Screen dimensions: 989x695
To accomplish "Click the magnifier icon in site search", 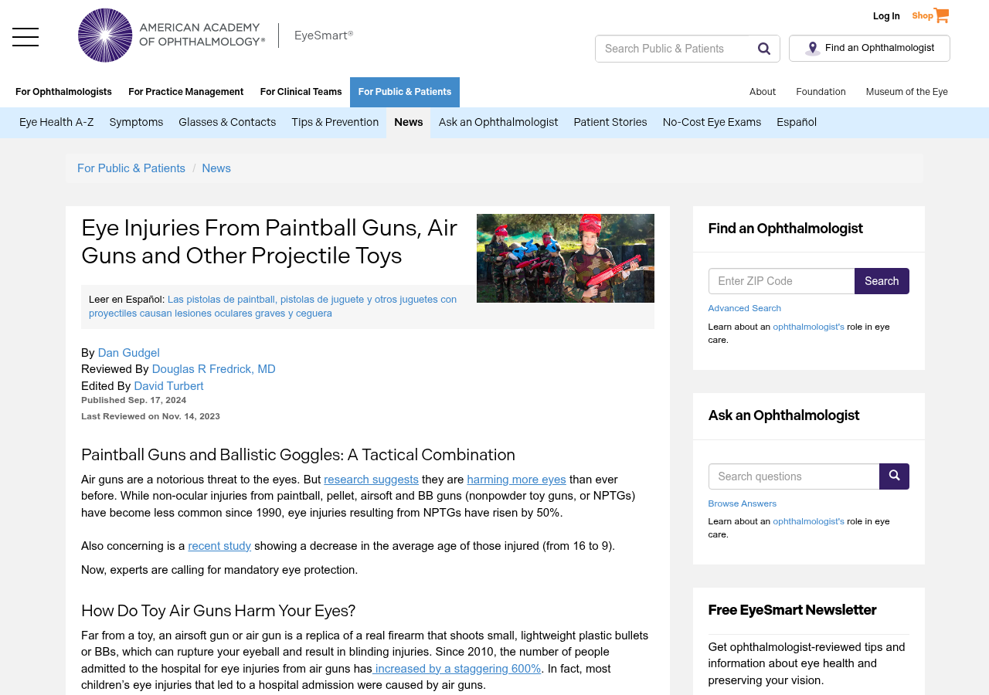I will 764,49.
